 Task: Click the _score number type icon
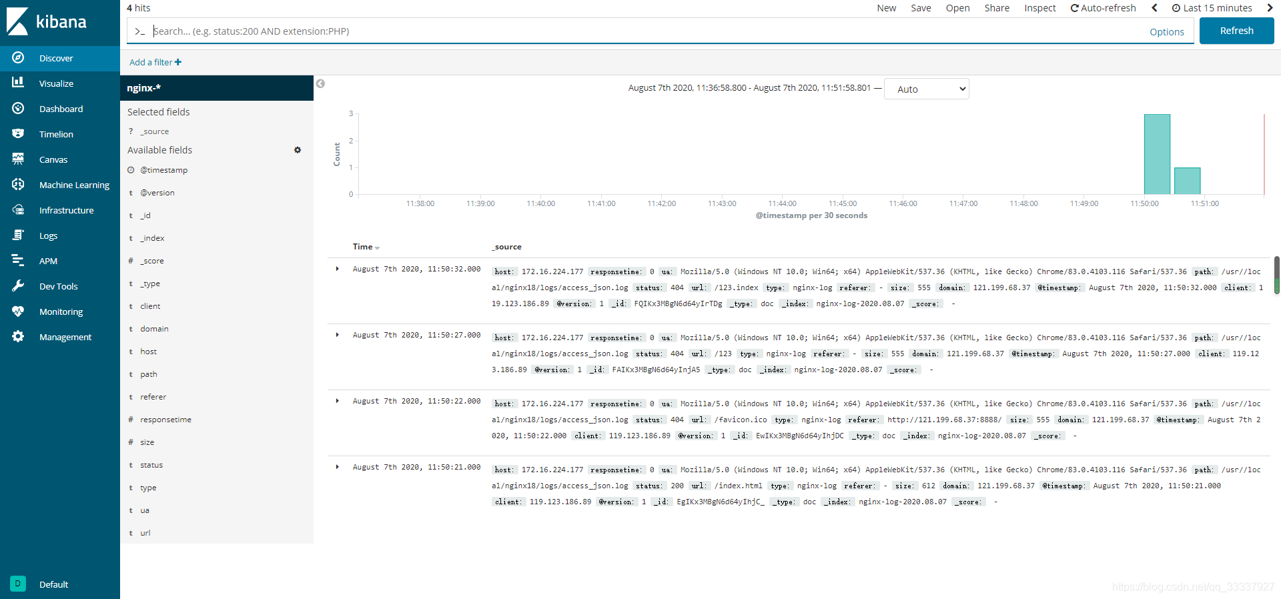[131, 261]
